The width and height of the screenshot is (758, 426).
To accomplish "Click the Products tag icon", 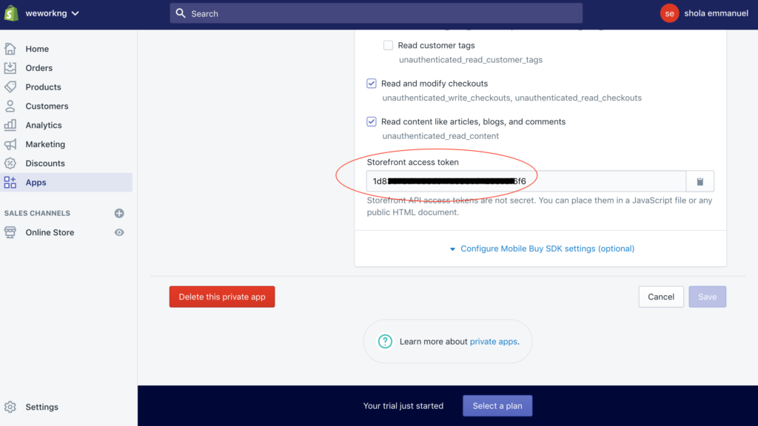I will point(10,87).
